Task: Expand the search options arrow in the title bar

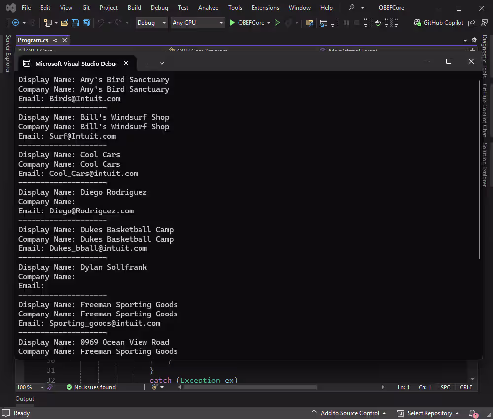Action: pyautogui.click(x=362, y=8)
